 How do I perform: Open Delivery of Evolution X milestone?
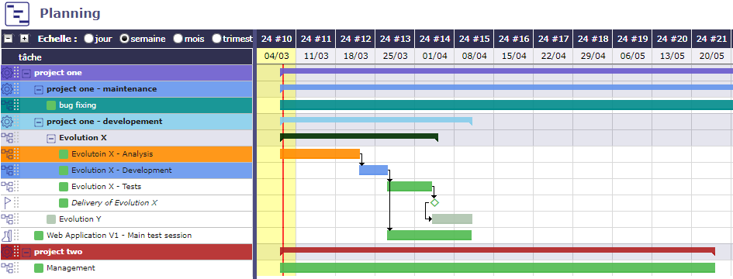(x=115, y=203)
